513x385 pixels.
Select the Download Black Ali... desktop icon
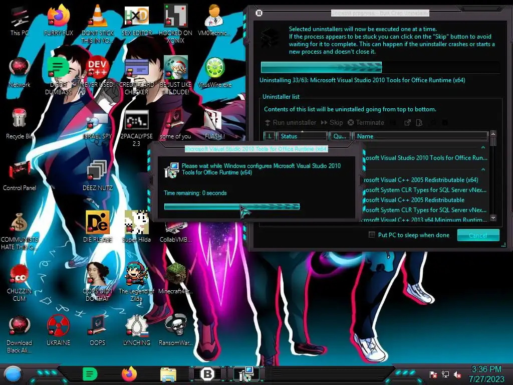[20, 334]
